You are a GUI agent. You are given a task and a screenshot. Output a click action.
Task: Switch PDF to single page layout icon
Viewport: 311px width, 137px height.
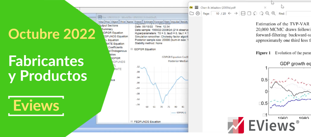pyautogui.click(x=249, y=14)
